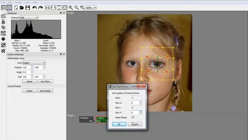Click the green center handle on lattice
This screenshot has width=248, height=140.
pyautogui.click(x=158, y=64)
